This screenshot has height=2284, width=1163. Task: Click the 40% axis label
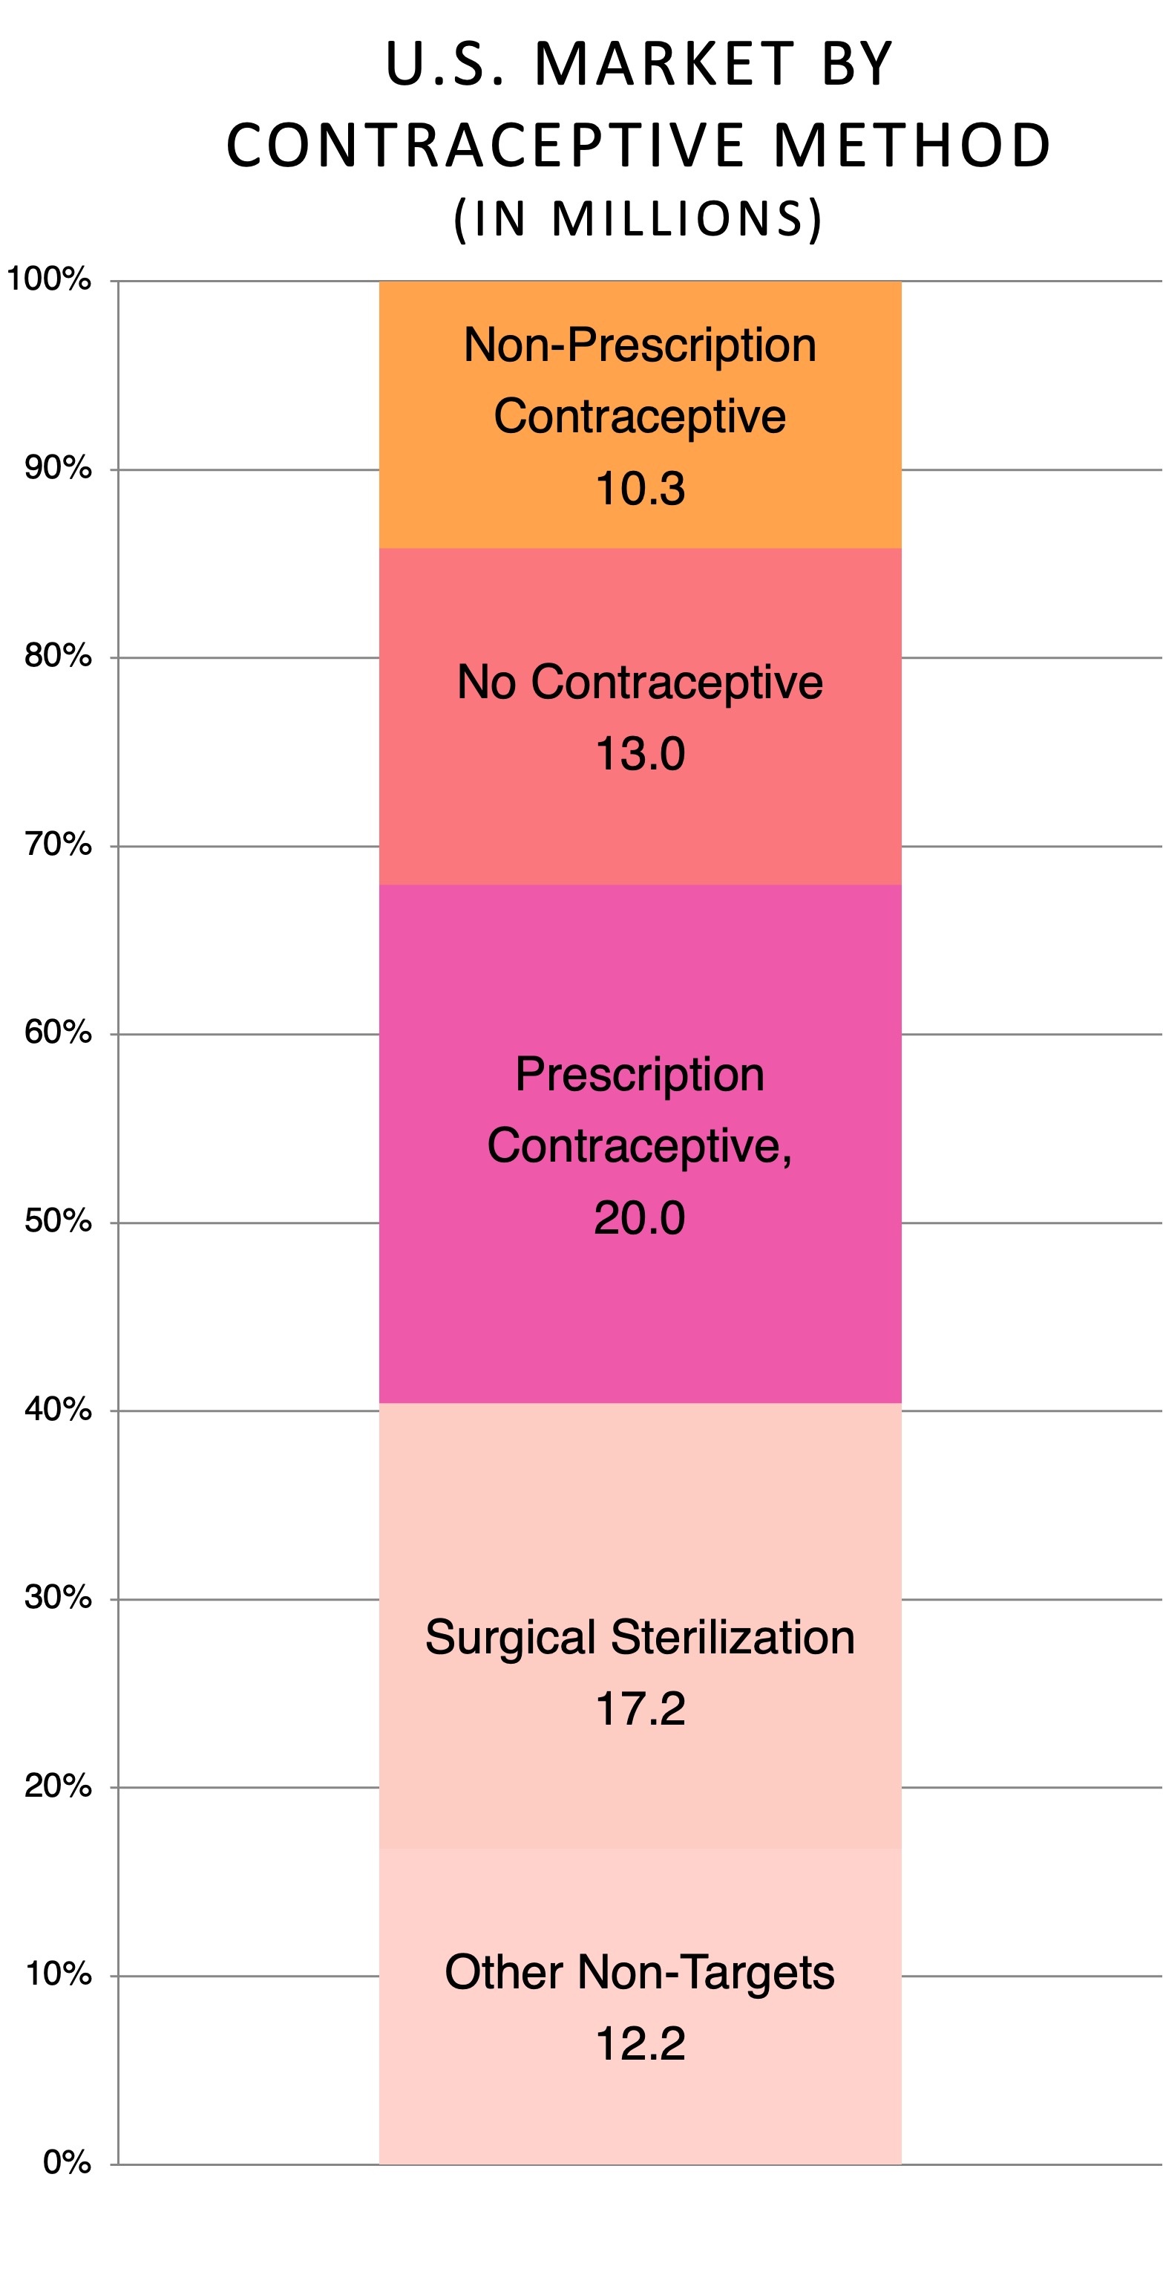tap(59, 1410)
